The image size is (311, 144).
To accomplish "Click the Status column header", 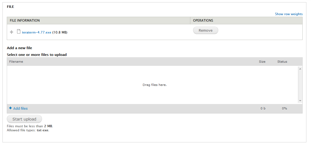I will tap(282, 62).
